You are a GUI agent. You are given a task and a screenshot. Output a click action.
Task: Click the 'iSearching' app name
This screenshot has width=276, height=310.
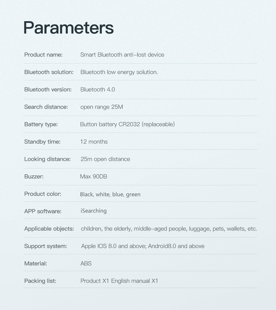tap(94, 211)
